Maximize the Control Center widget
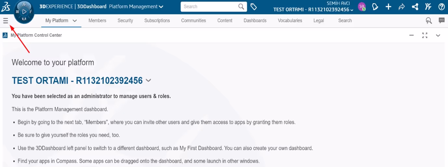The image size is (448, 167). click(425, 35)
